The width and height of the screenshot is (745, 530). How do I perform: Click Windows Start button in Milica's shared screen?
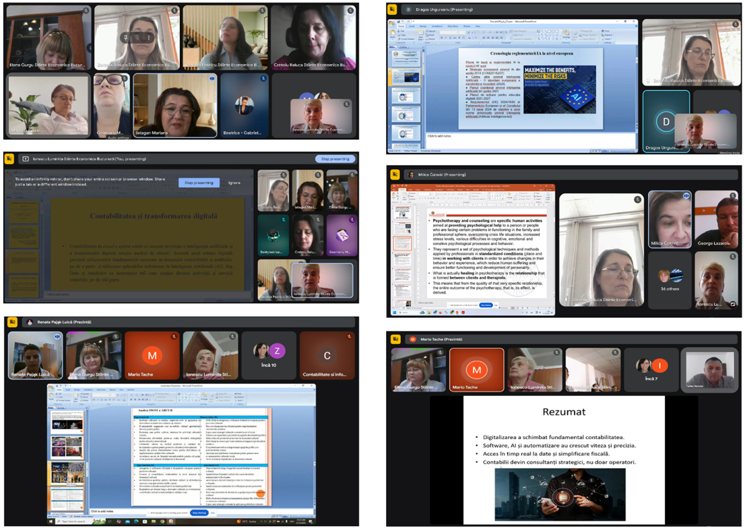tap(394, 312)
